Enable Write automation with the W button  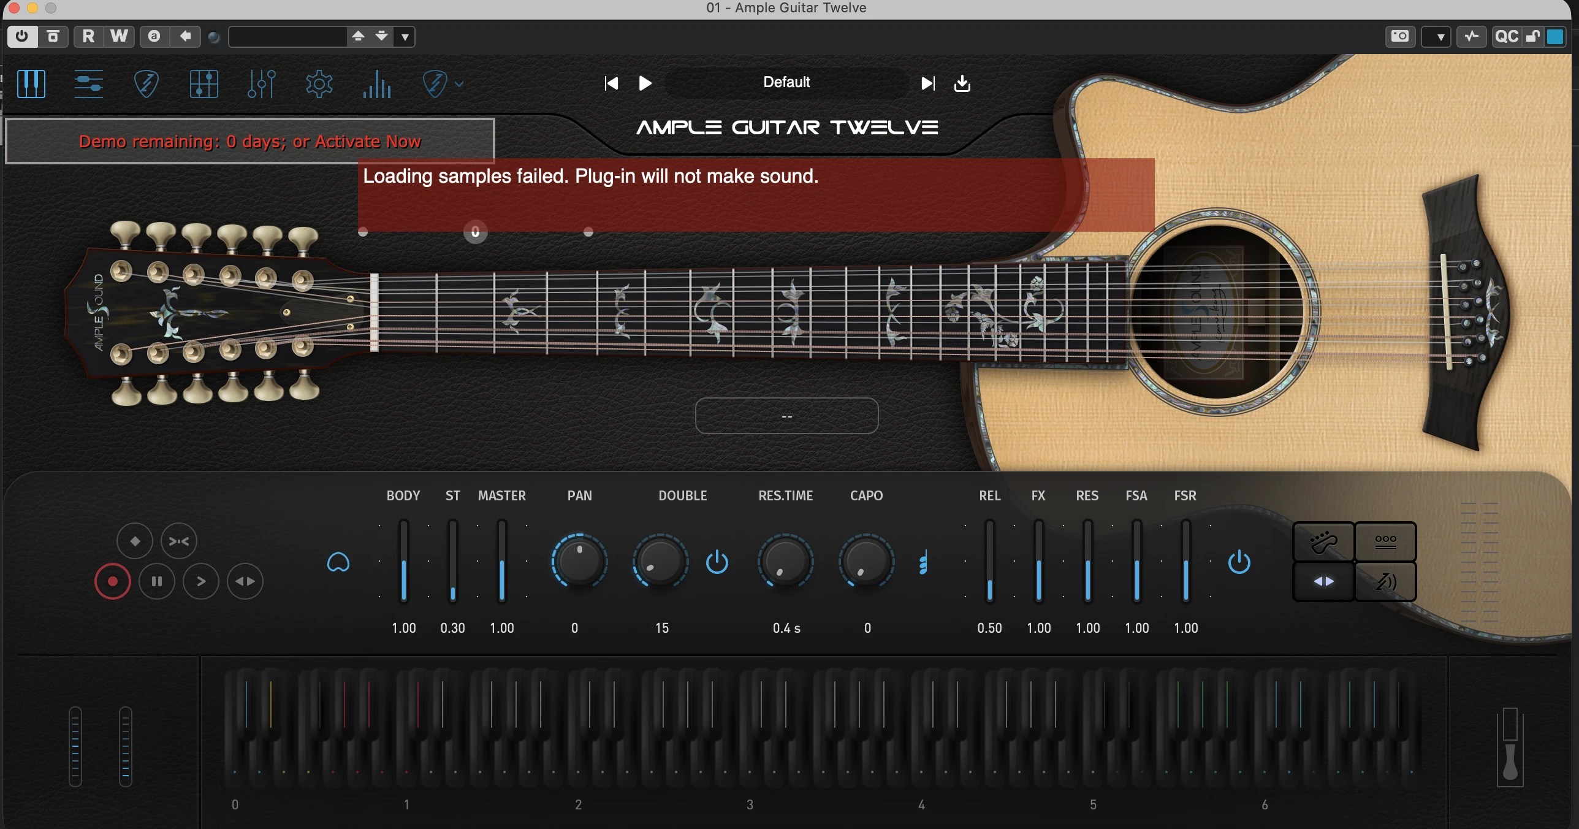(119, 36)
